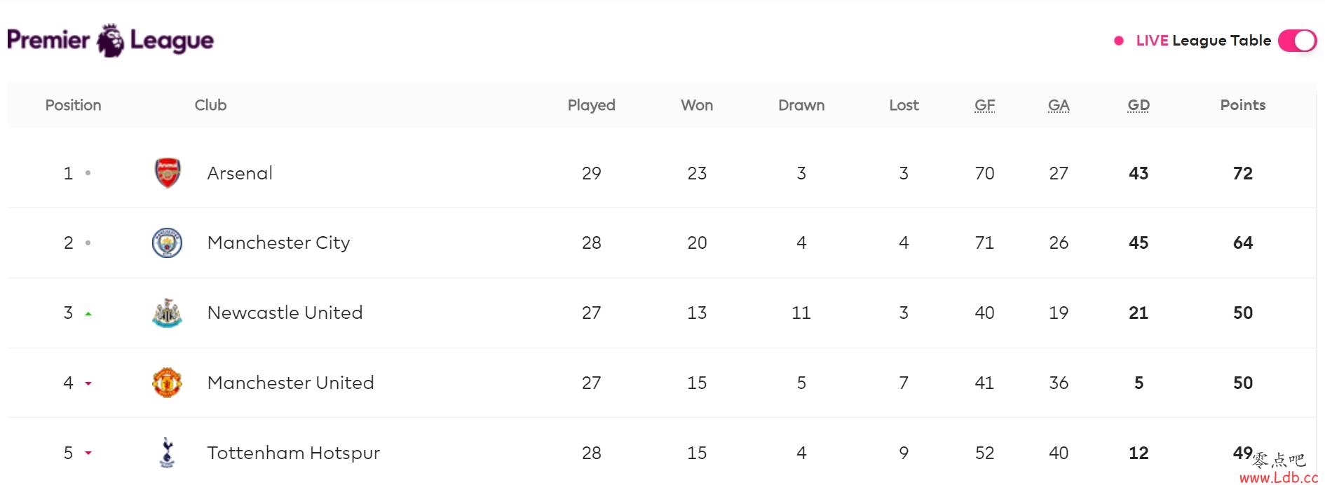
Task: Click the Points column header
Action: click(1243, 105)
